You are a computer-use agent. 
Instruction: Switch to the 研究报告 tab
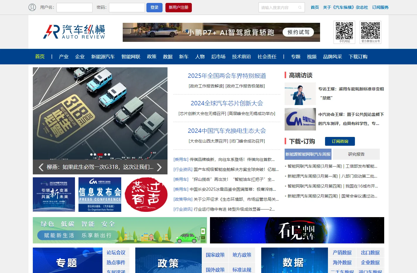[356, 154]
